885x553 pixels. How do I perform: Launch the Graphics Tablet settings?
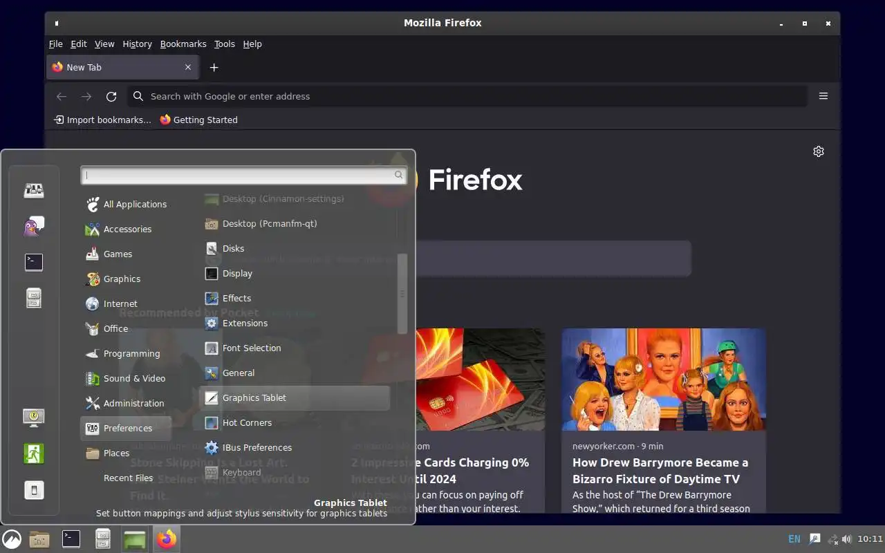tap(295, 397)
